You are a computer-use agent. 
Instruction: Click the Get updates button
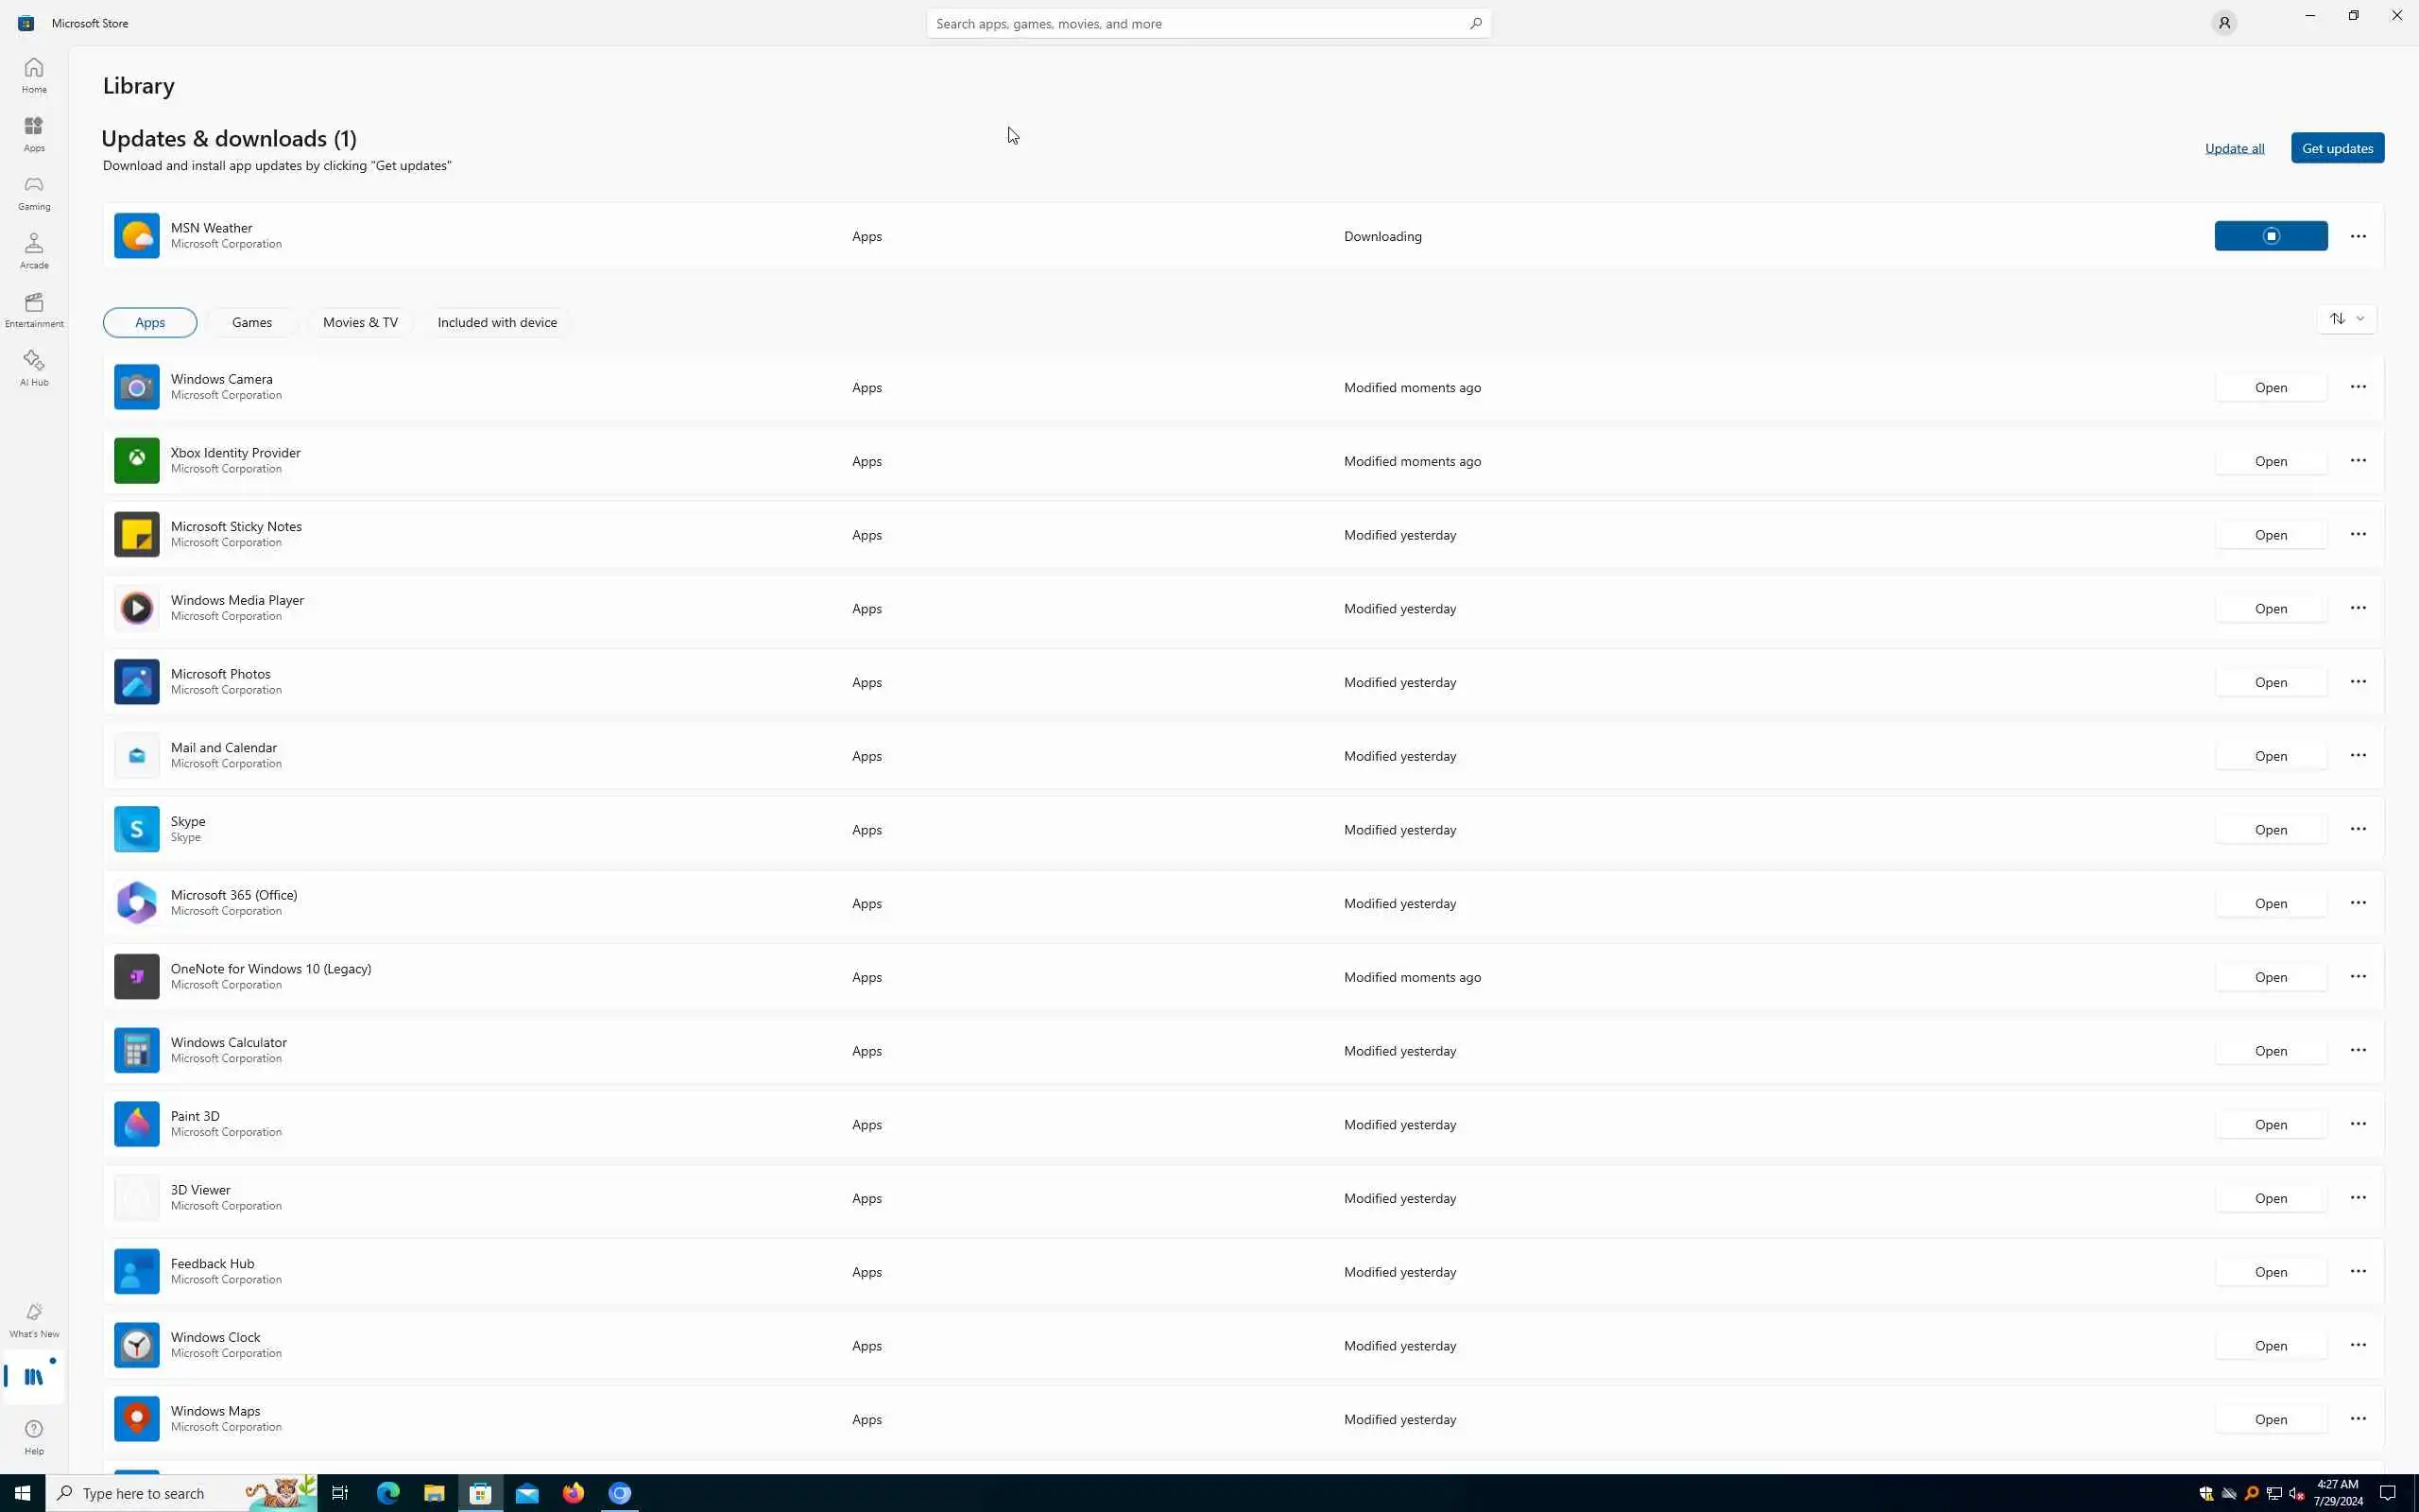pyautogui.click(x=2336, y=148)
